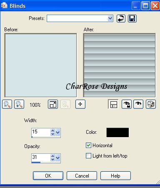The height and width of the screenshot is (188, 160).
Task: Decrease the Width value with the down arrow
Action: [x=52, y=134]
